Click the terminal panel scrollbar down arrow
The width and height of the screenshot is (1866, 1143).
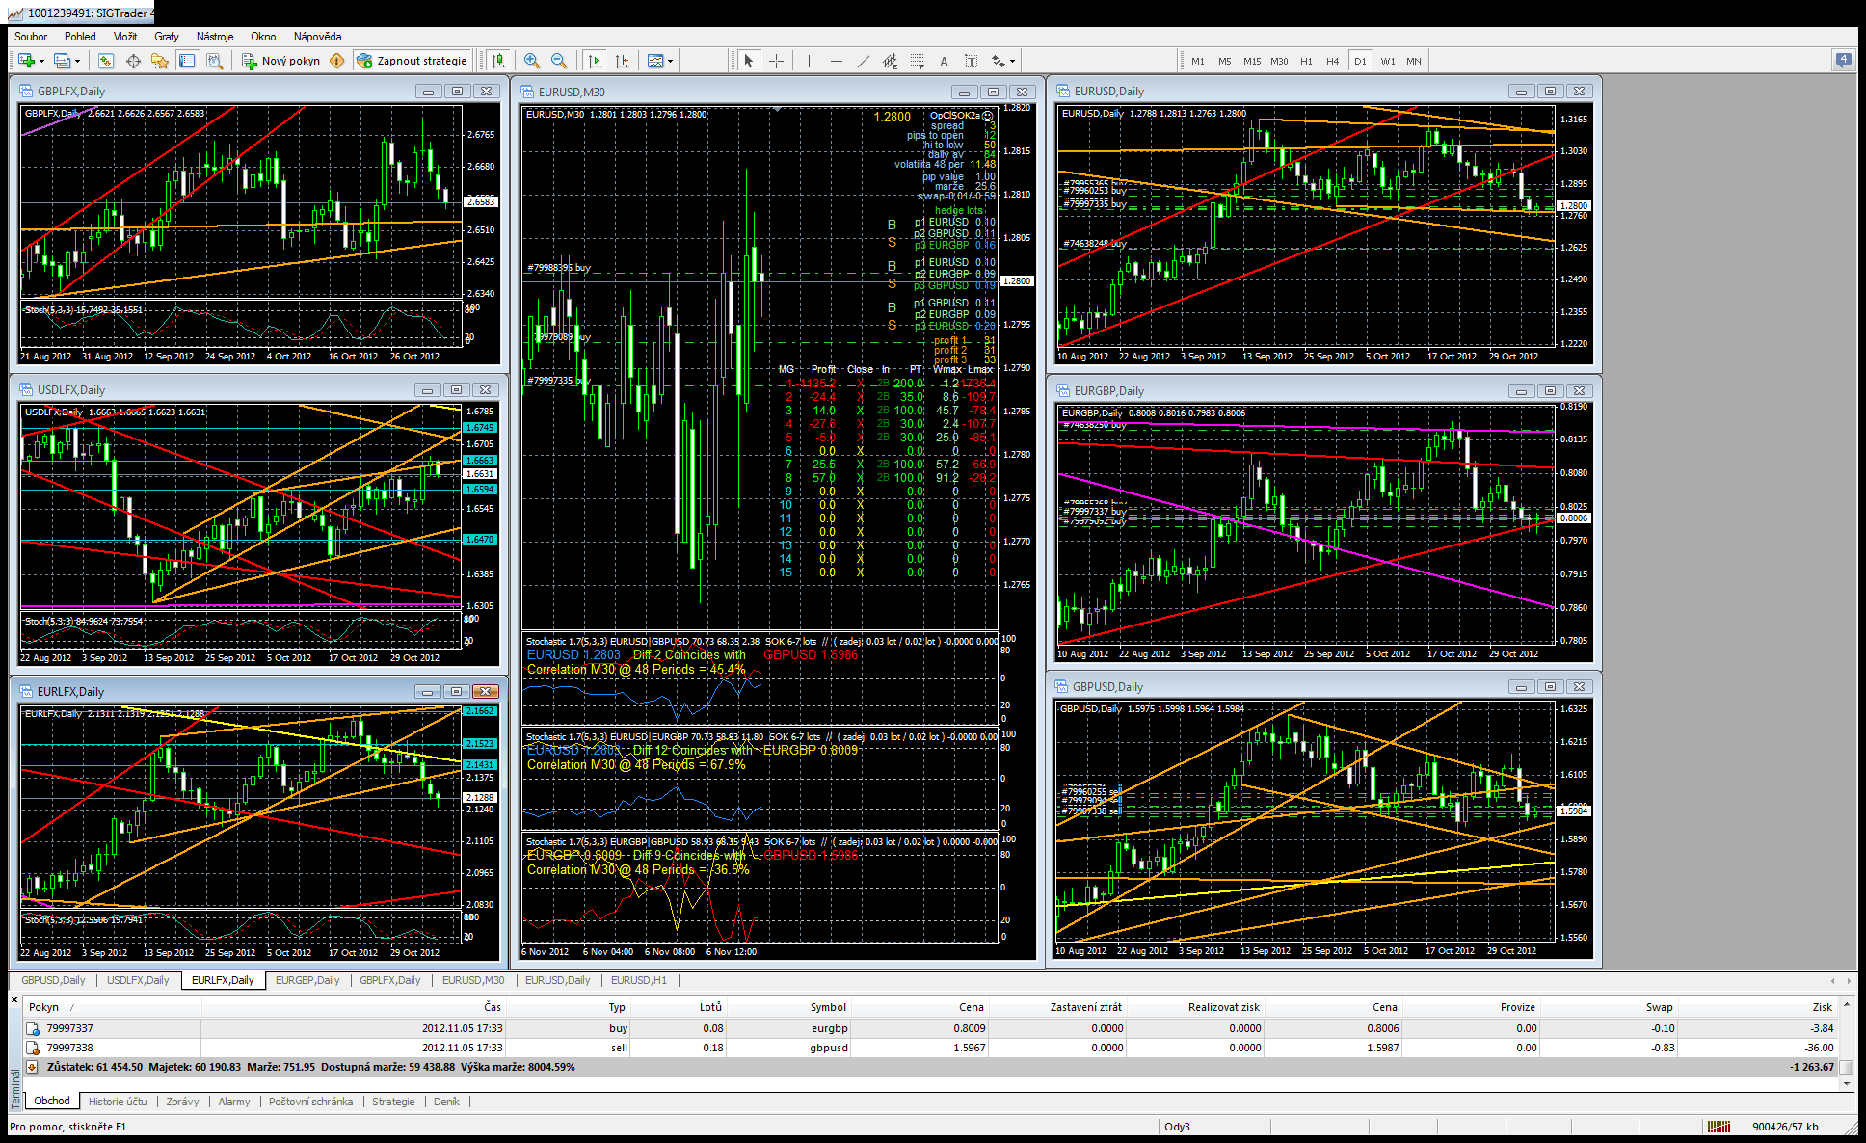pyautogui.click(x=1847, y=1083)
